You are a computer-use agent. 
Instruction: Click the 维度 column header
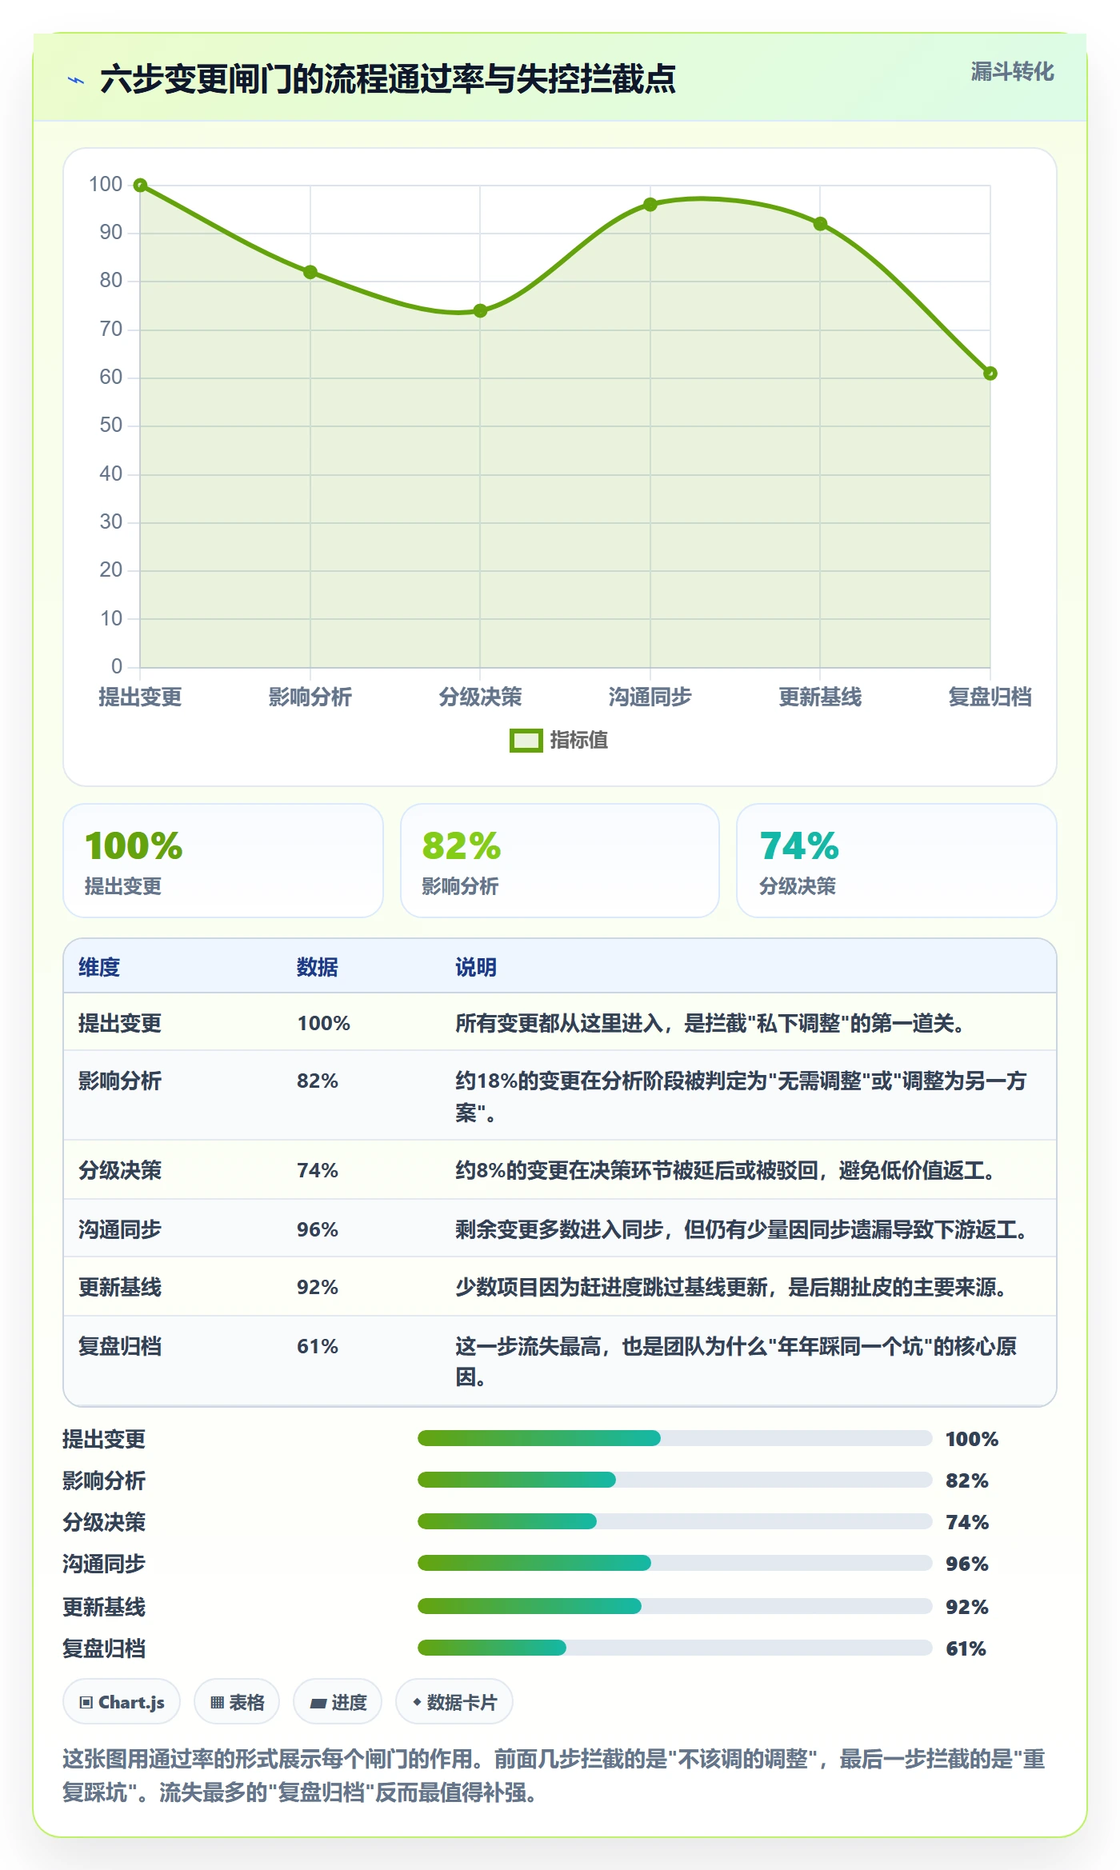tap(99, 967)
